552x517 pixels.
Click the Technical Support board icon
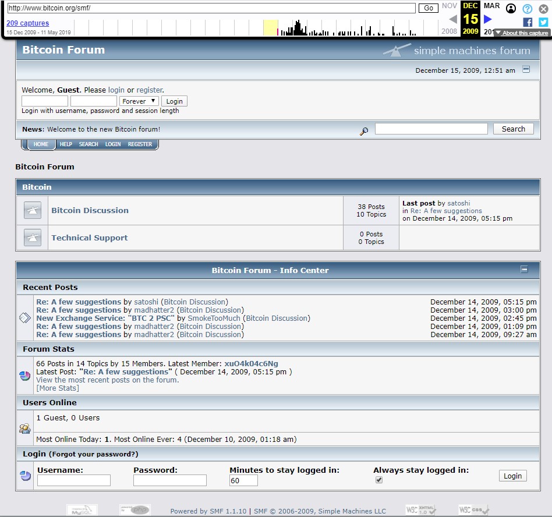33,238
